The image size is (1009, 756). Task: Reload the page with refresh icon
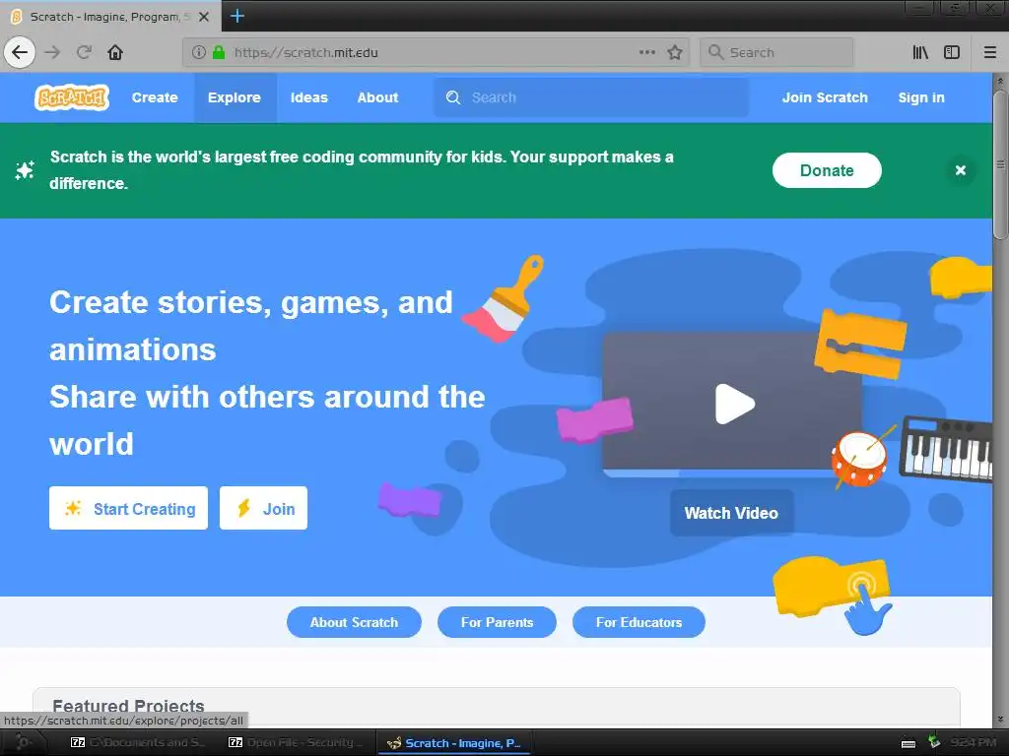tap(84, 52)
